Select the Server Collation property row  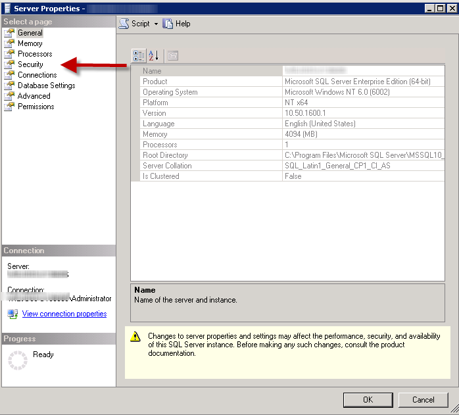(x=167, y=166)
